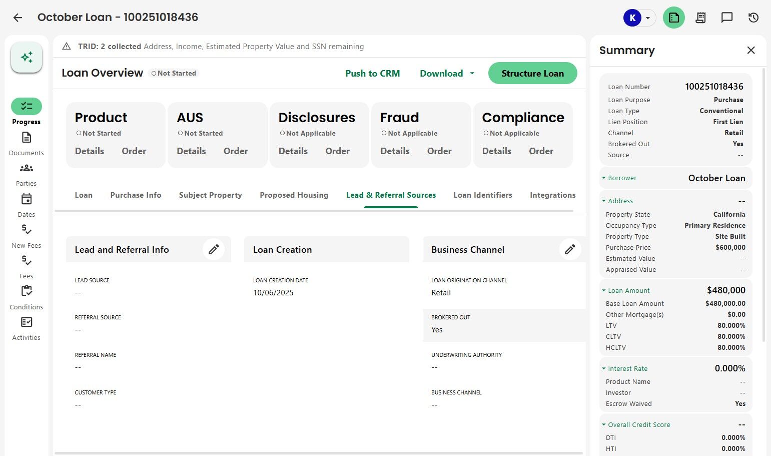Click the Loan Origination Channel value Retail
771x456 pixels.
click(441, 293)
